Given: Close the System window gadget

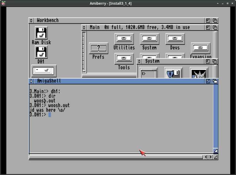Looking at the screenshot, I should pos(139,61).
